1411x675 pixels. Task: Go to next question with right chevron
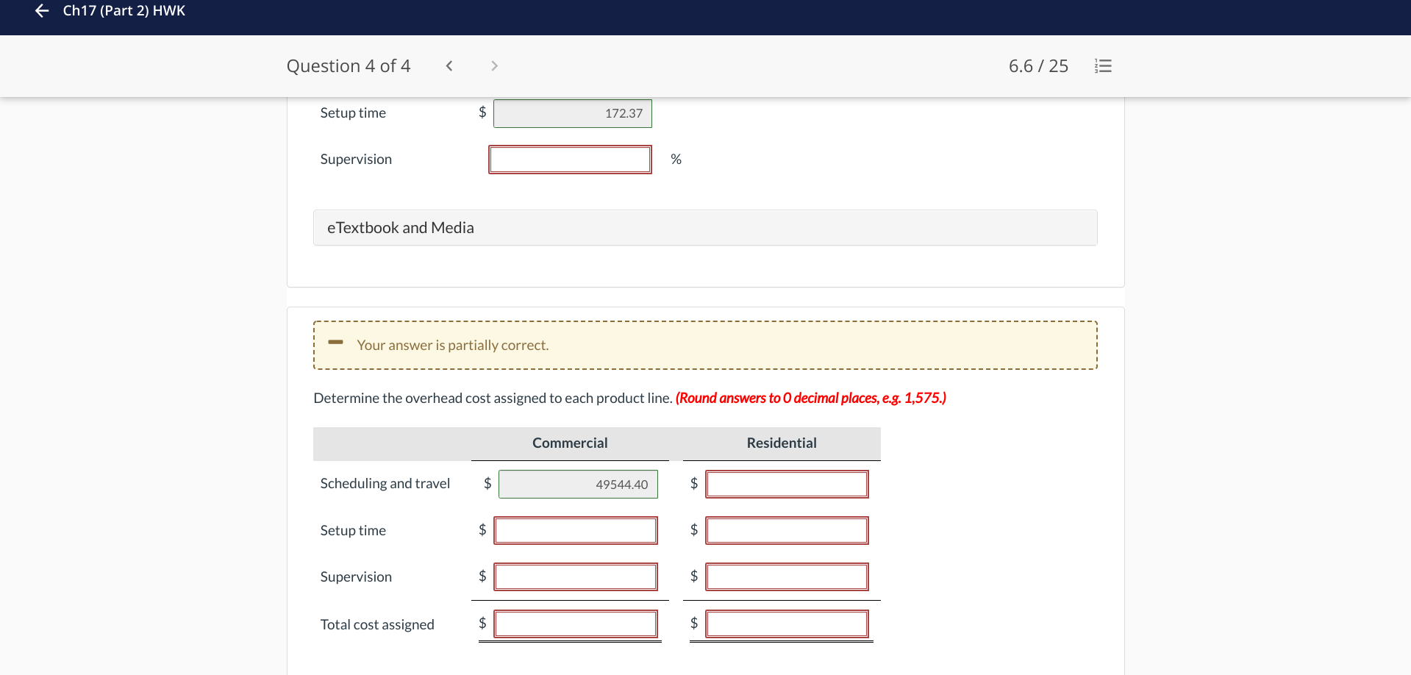tap(494, 66)
